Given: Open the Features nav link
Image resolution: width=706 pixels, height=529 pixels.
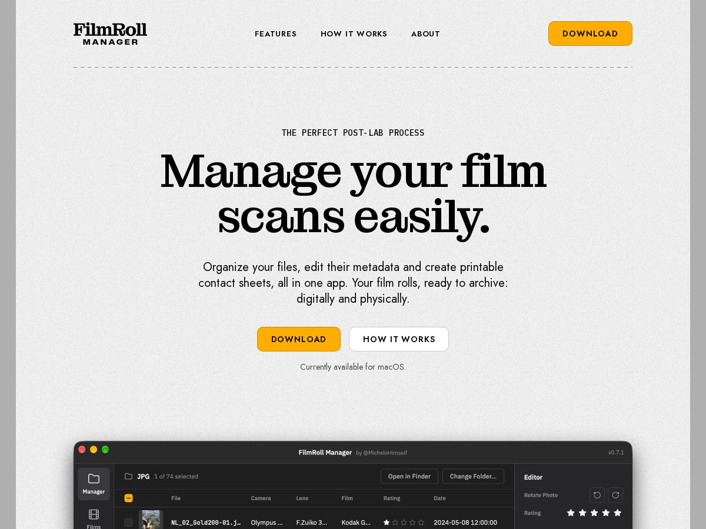Looking at the screenshot, I should tap(275, 34).
